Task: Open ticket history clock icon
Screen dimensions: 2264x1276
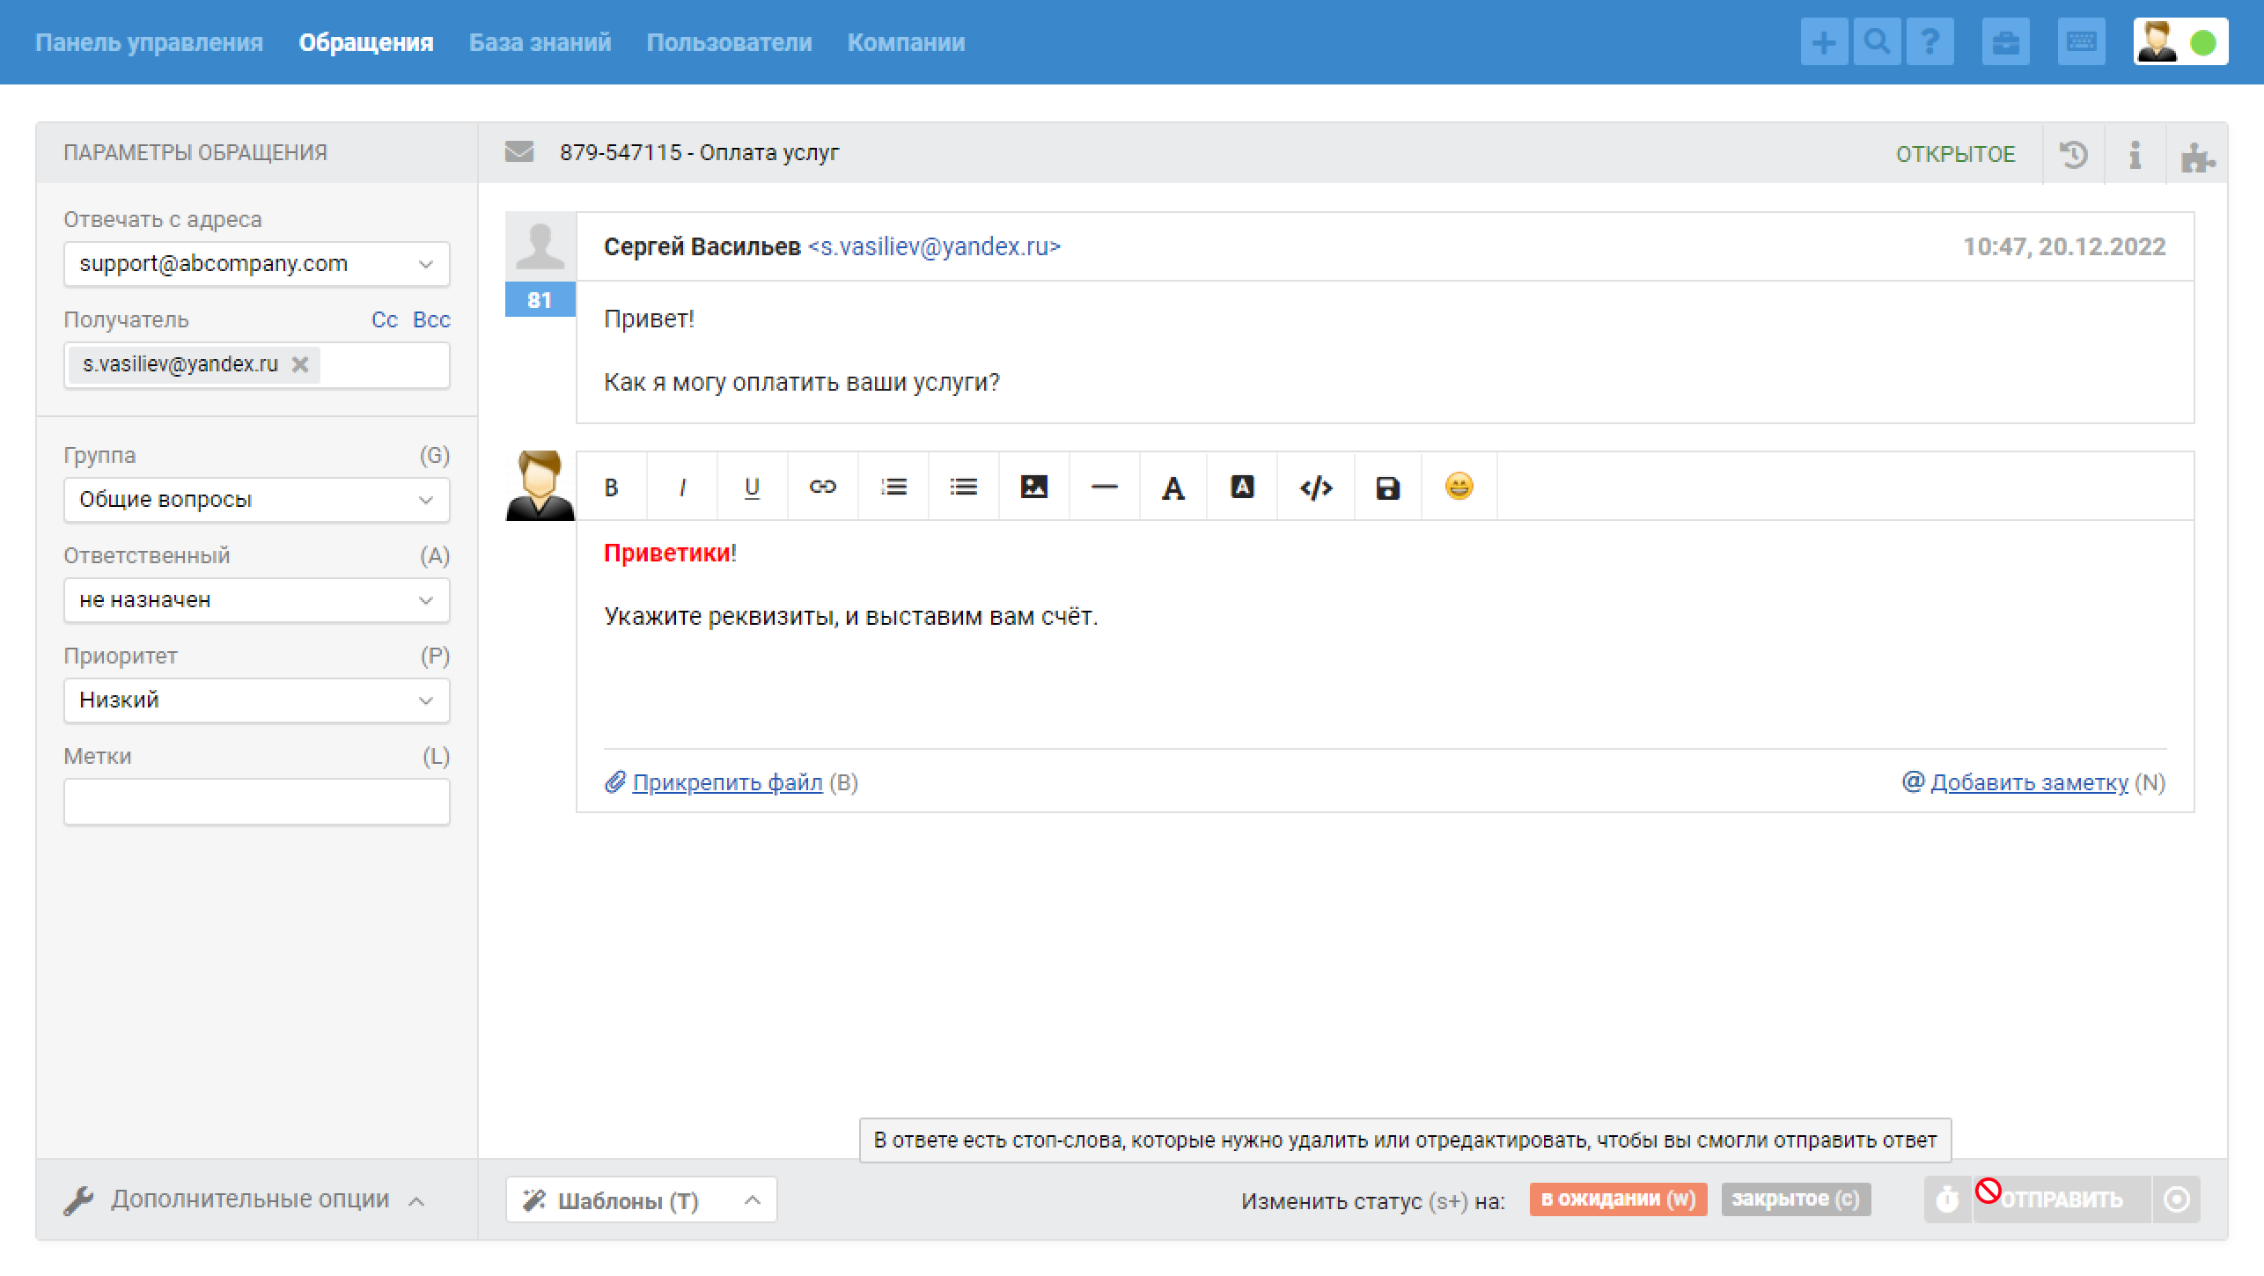Action: point(2074,154)
